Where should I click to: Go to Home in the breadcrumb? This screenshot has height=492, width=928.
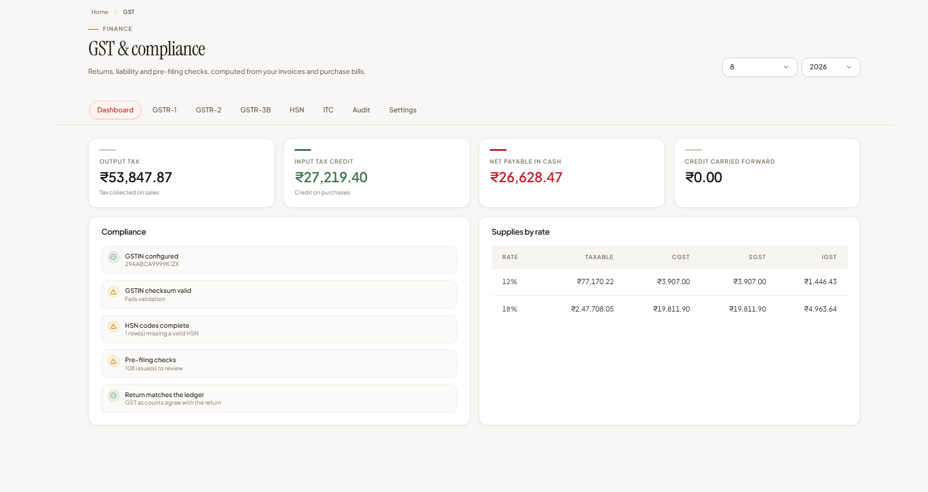tap(100, 12)
